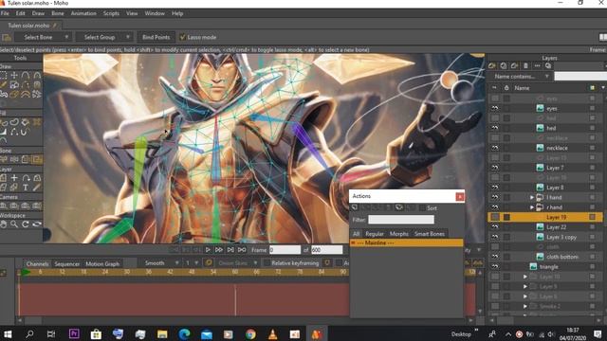Image resolution: width=607 pixels, height=341 pixels.
Task: Expand the Layer 9 group
Action: click(524, 286)
